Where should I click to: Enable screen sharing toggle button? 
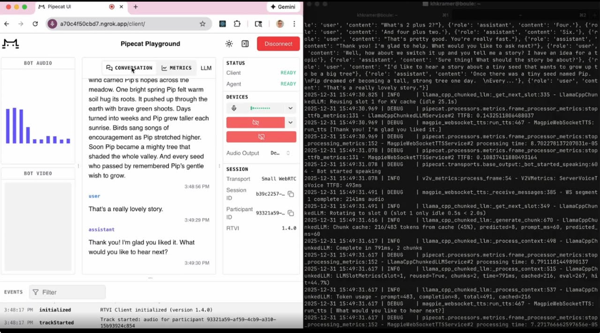(x=261, y=137)
